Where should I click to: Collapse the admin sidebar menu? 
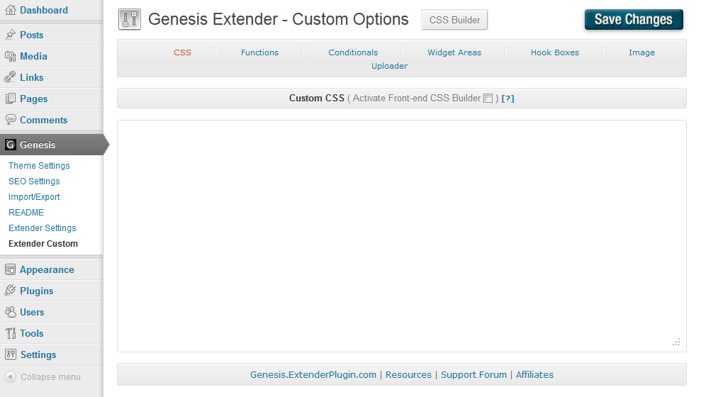(43, 377)
